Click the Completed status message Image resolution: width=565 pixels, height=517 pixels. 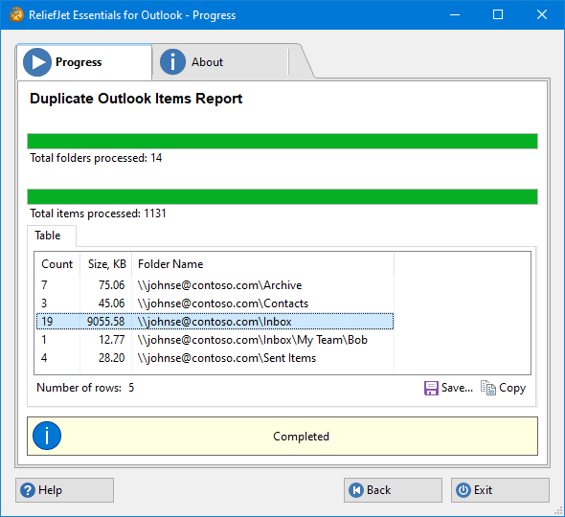coord(301,437)
